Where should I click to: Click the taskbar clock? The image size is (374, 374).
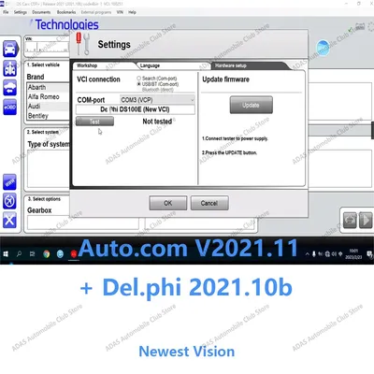tap(353, 254)
